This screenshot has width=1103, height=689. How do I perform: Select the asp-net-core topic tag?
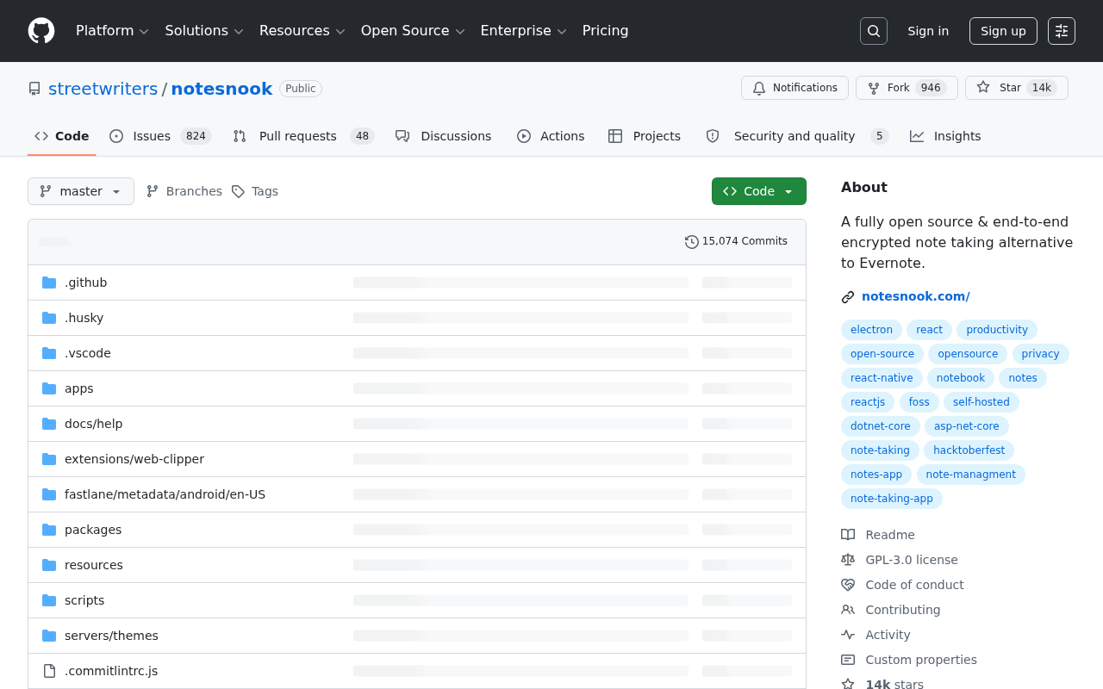click(x=967, y=426)
